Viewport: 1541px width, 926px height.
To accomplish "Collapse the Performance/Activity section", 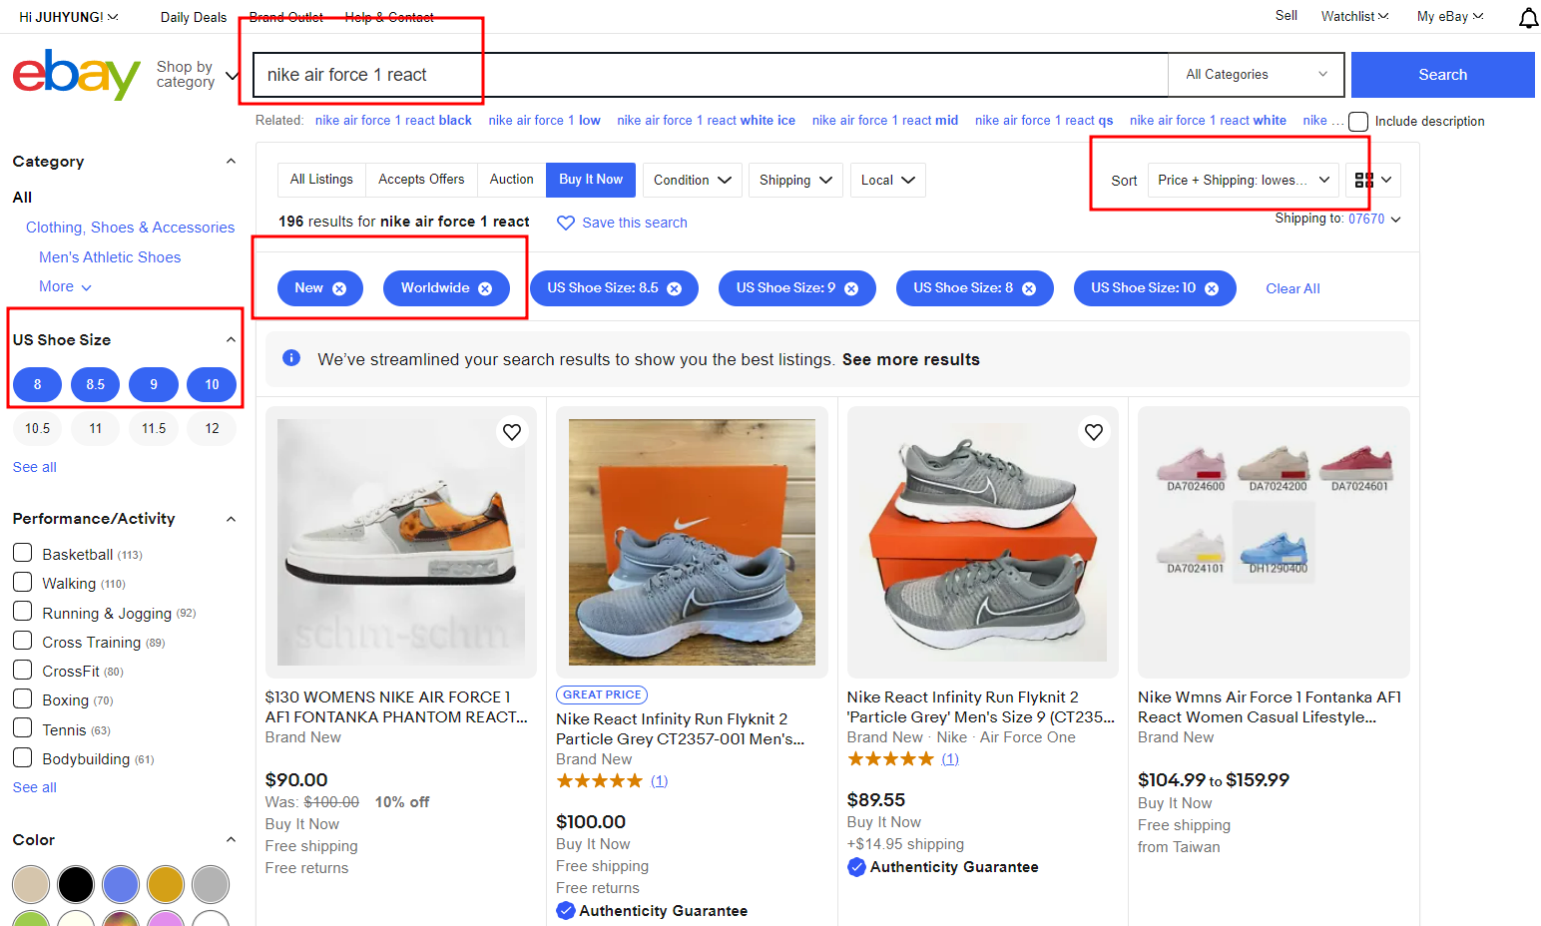I will pos(231,519).
